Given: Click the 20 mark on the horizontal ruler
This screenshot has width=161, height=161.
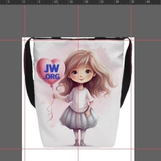Looking at the screenshot, I should coord(87,2).
